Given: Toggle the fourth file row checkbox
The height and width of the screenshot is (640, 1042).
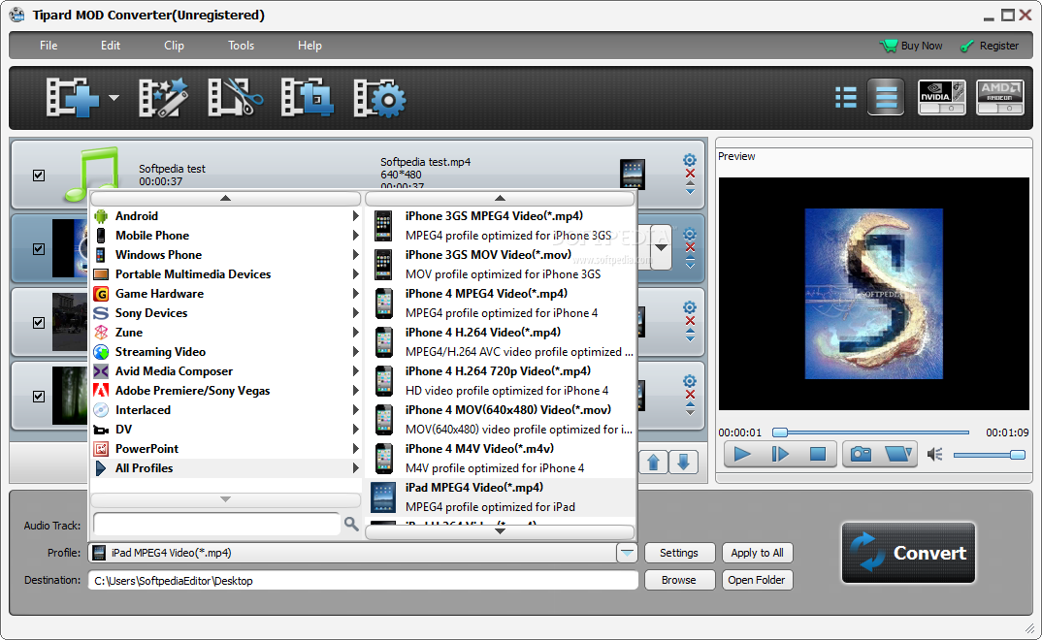Looking at the screenshot, I should click(x=39, y=397).
